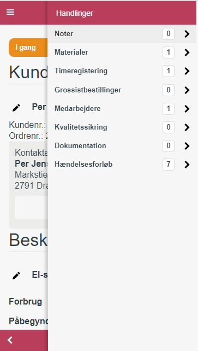Open the hamburger menu icon
Screen dimensions: 198x351
coord(10,12)
